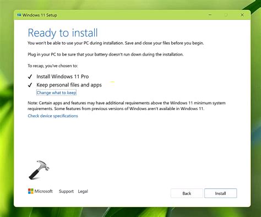This screenshot has width=261, height=217.
Task: Click the 'Plug in your PC' battery notice text
Action: [106, 55]
